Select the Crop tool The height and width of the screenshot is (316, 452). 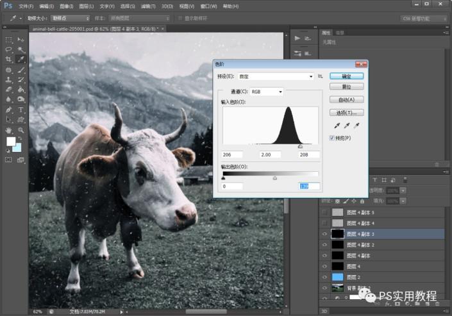[8, 60]
